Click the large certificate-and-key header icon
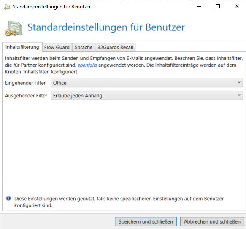Viewport: 246px width, 229px height. tap(14, 28)
